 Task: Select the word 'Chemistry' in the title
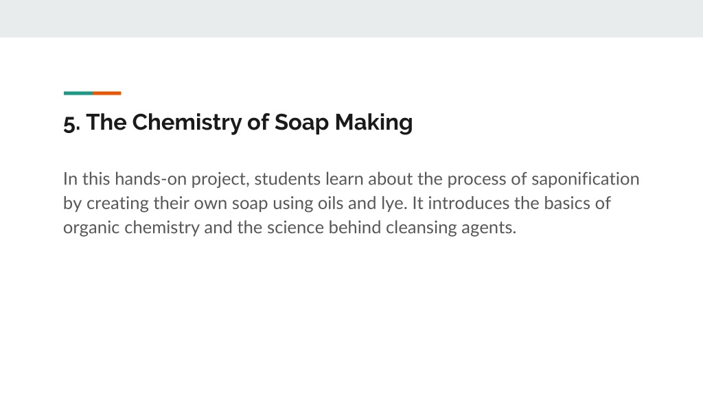coord(187,122)
